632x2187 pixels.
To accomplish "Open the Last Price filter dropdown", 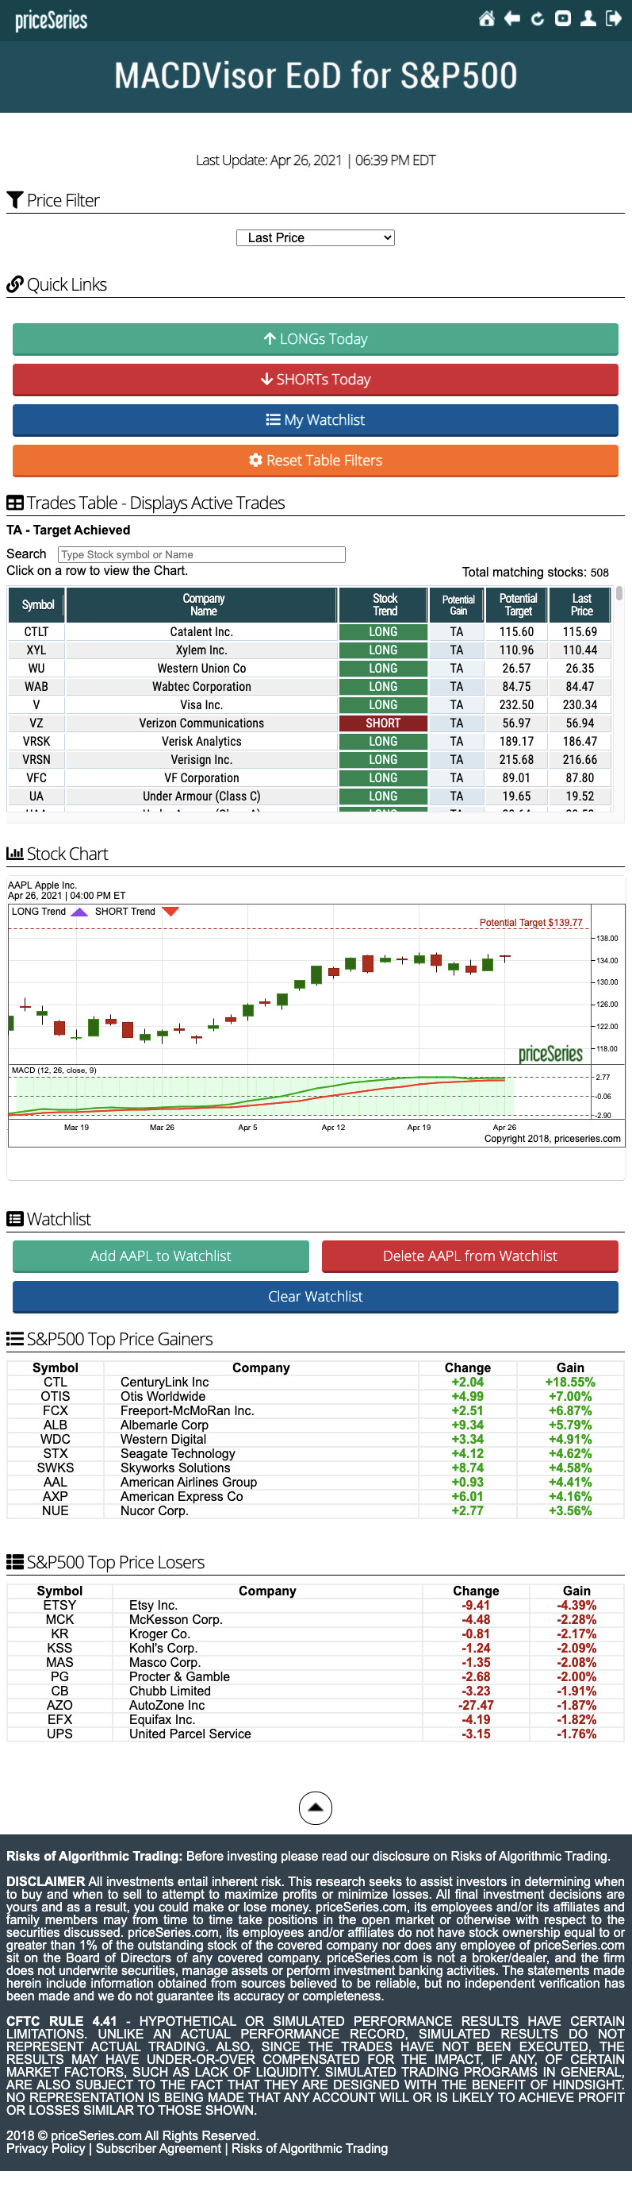I will [316, 237].
